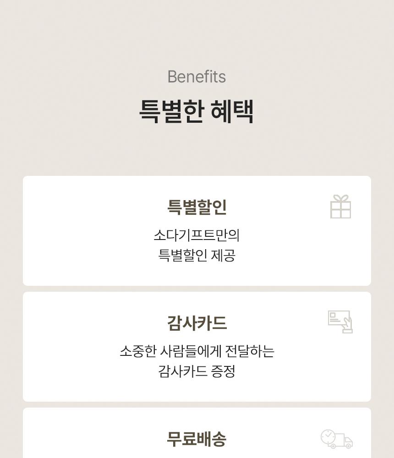Click the 소다기프트만의 description line

click(x=197, y=235)
